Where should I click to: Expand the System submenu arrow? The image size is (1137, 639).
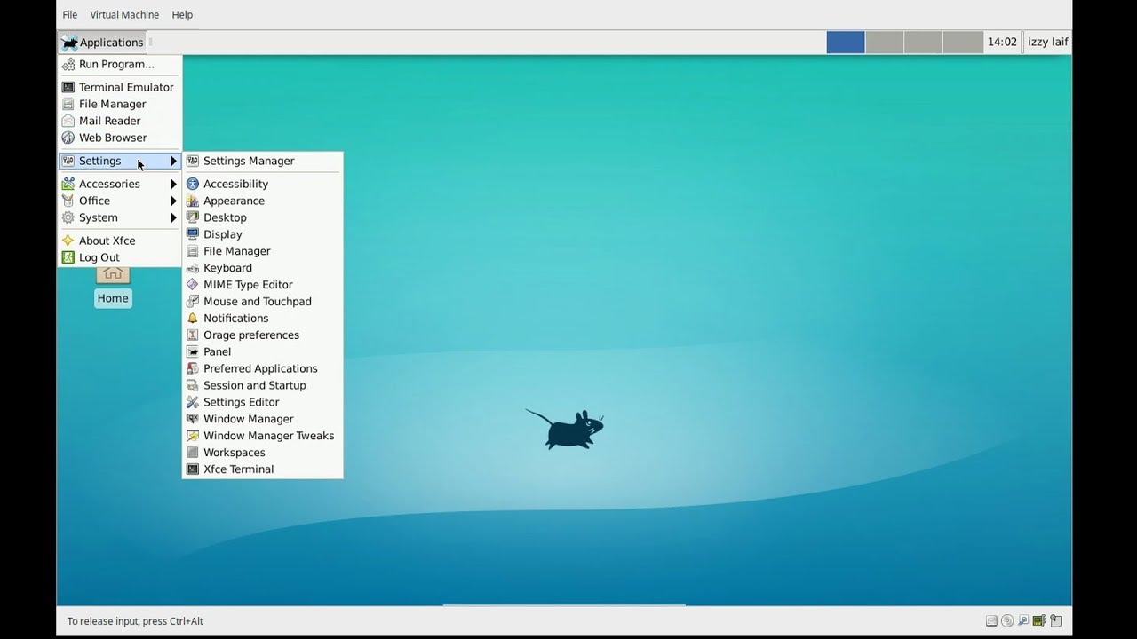[173, 217]
